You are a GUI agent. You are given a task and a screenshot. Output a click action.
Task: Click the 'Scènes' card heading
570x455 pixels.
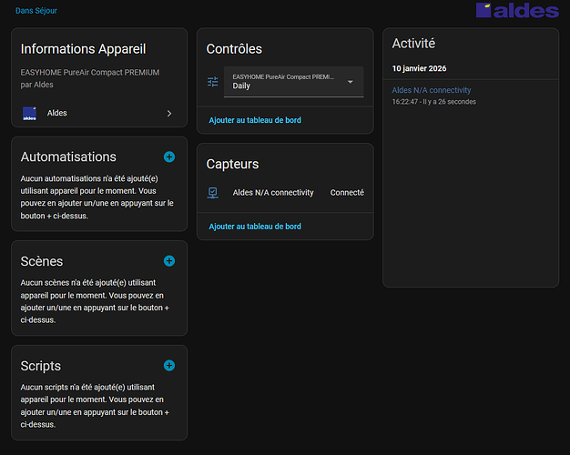42,261
